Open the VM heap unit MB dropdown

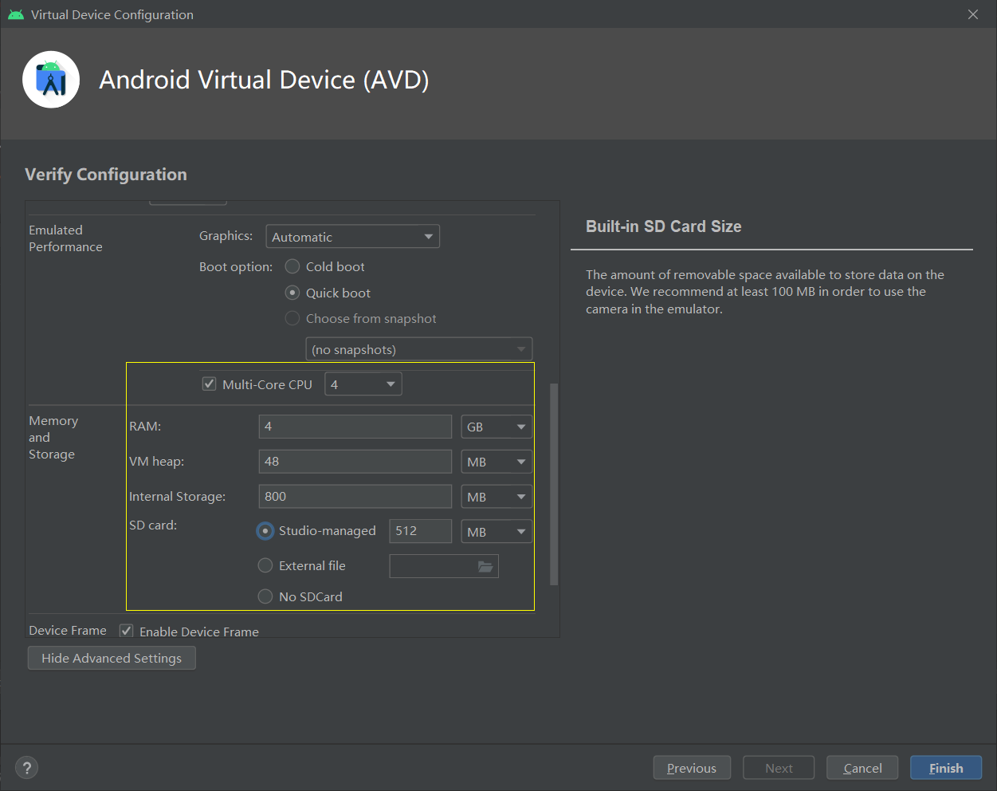[497, 462]
